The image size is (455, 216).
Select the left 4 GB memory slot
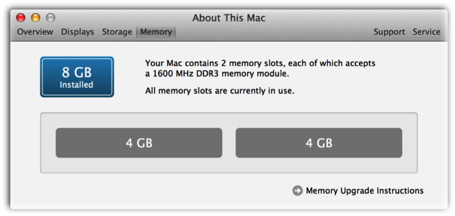(x=139, y=143)
